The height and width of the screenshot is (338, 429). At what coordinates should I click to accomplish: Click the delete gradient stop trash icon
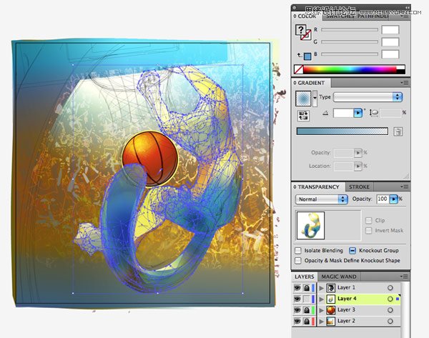click(x=398, y=131)
